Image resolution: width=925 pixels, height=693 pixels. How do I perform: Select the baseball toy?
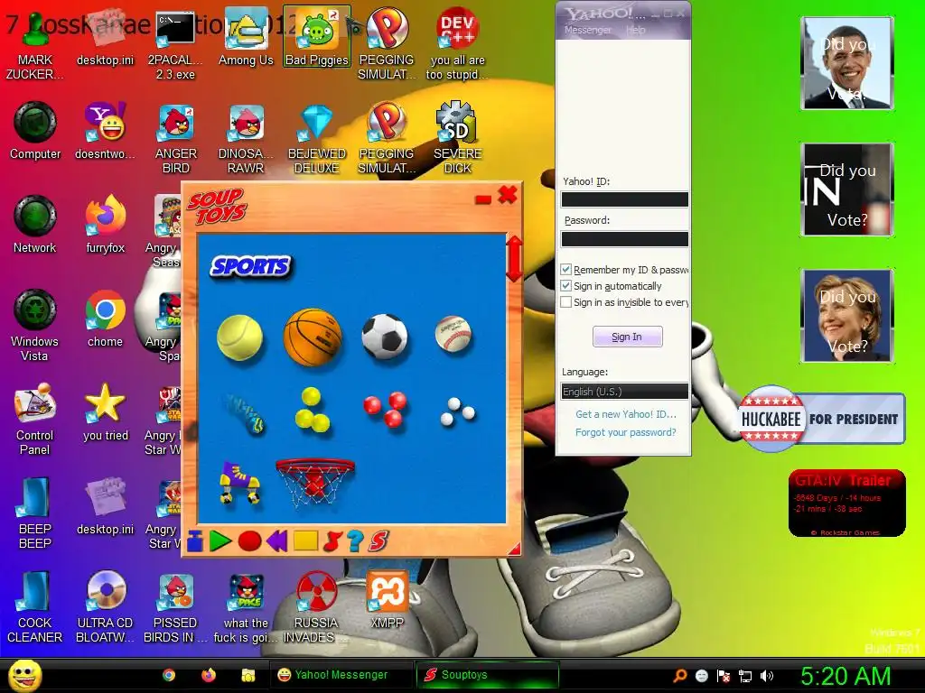(x=453, y=334)
